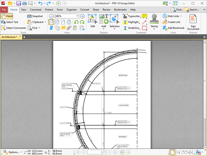
Task: Click the Print icon in quick access
Action: point(24,3)
